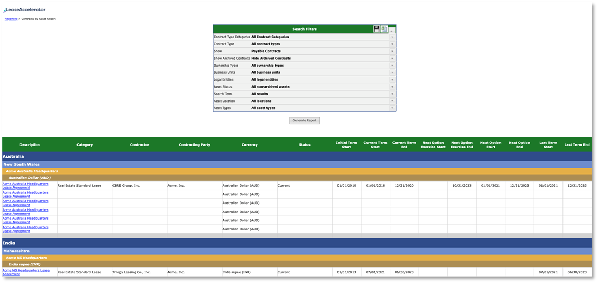
Task: Click the Generate Report button
Action: point(304,121)
